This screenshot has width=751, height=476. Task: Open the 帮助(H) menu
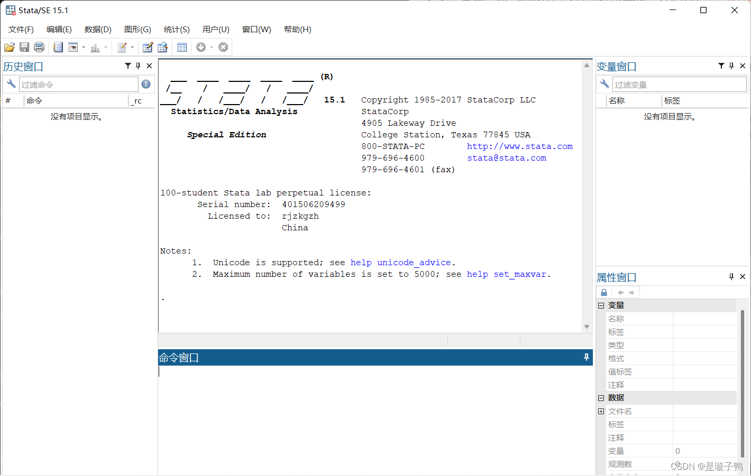click(298, 30)
